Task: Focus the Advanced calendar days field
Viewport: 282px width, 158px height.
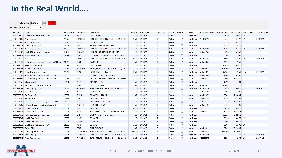Action: 36,28
